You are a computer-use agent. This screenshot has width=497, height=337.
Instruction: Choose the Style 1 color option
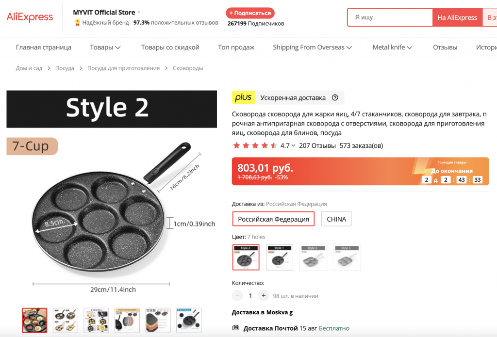(280, 257)
